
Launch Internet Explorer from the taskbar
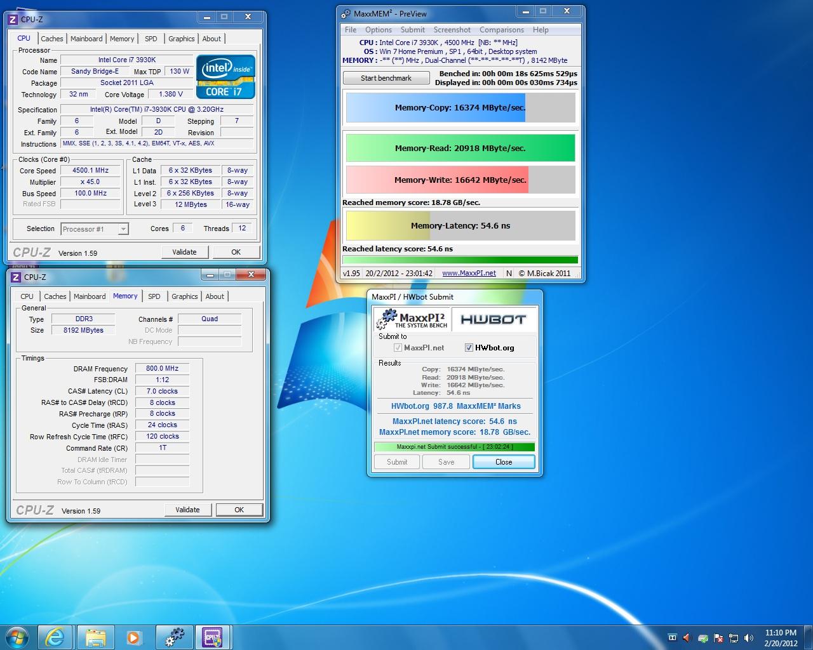click(x=55, y=637)
